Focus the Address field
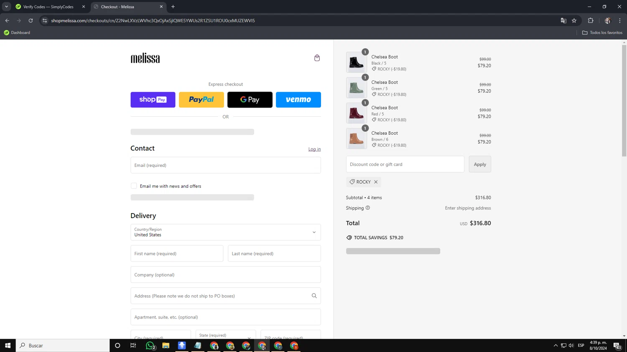Viewport: 627px width, 352px height. pyautogui.click(x=226, y=296)
